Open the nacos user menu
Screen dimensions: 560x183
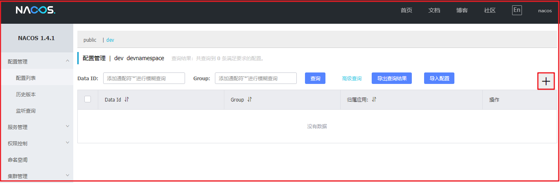click(x=544, y=11)
